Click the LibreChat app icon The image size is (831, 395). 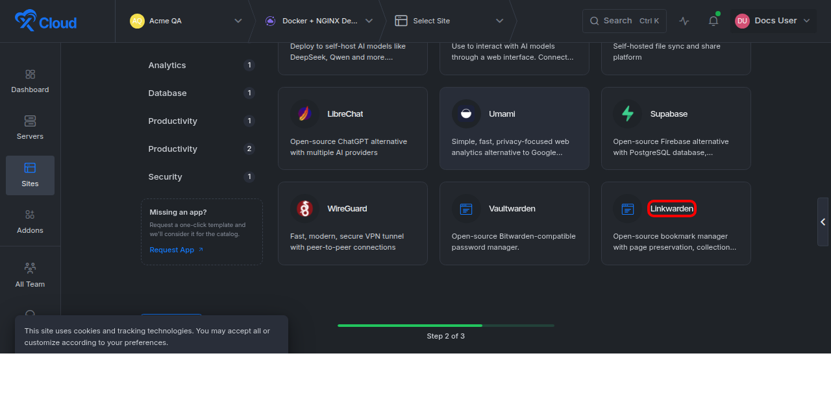pos(304,114)
